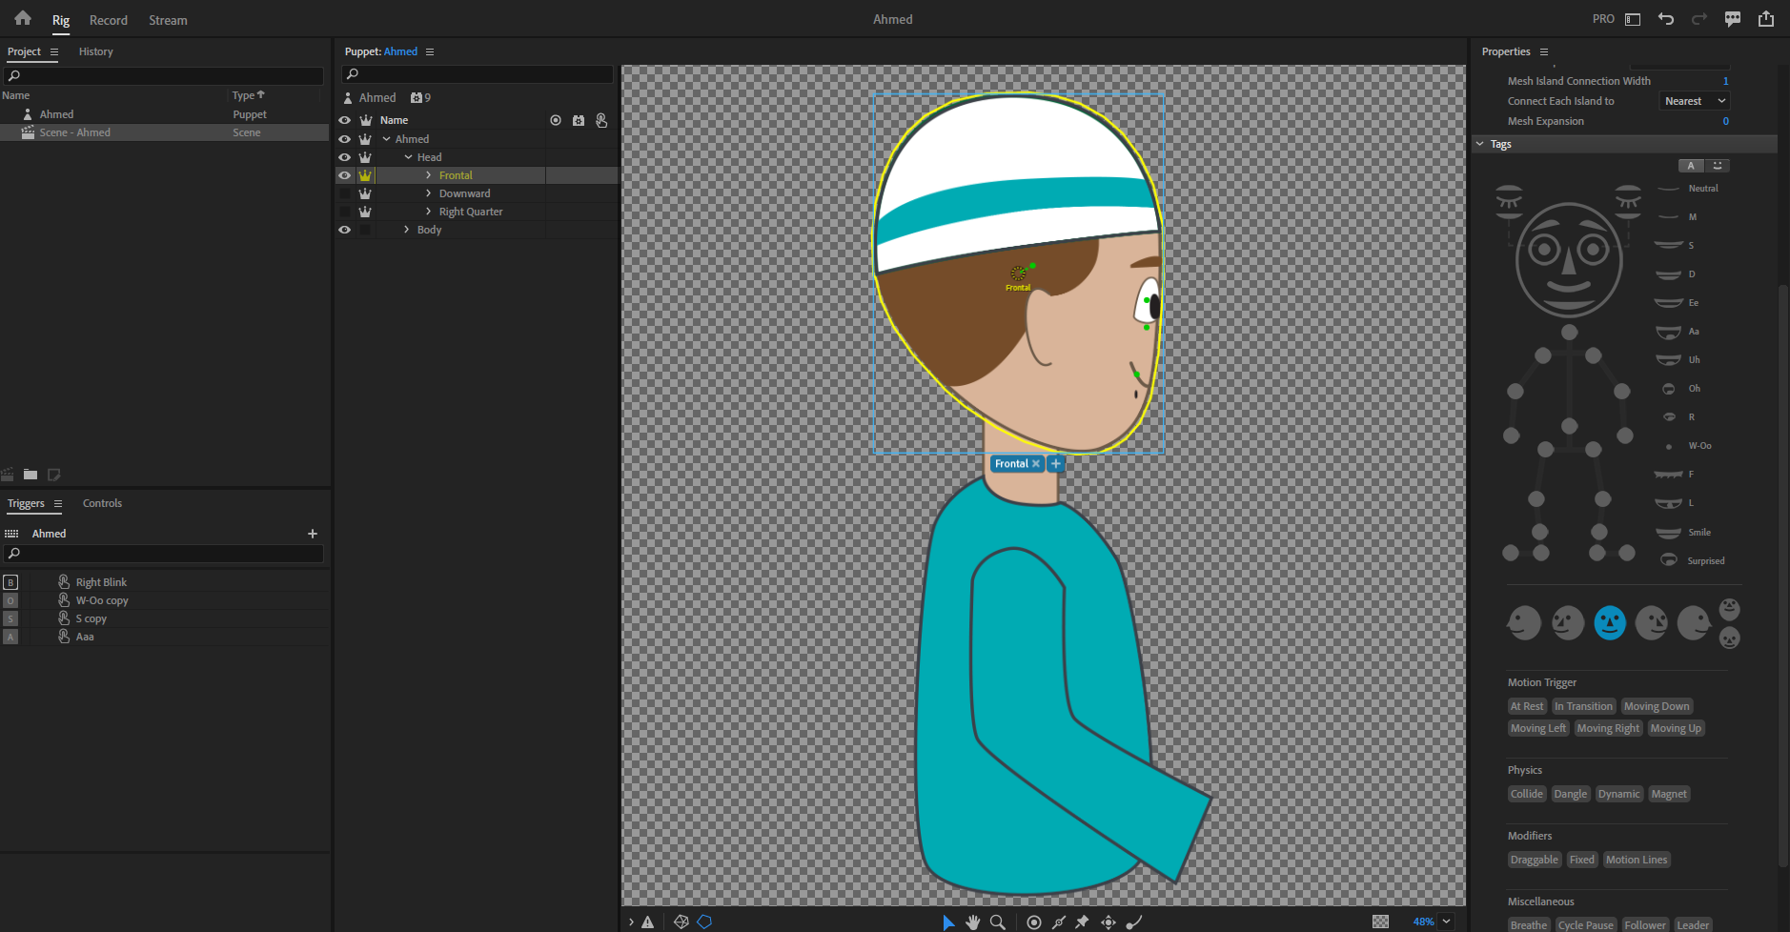Image resolution: width=1790 pixels, height=932 pixels.
Task: Select the Pin tool in the toolbar
Action: [x=1084, y=922]
